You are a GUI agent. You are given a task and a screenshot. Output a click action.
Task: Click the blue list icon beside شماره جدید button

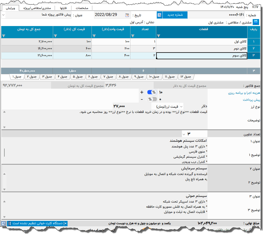[x=159, y=15]
